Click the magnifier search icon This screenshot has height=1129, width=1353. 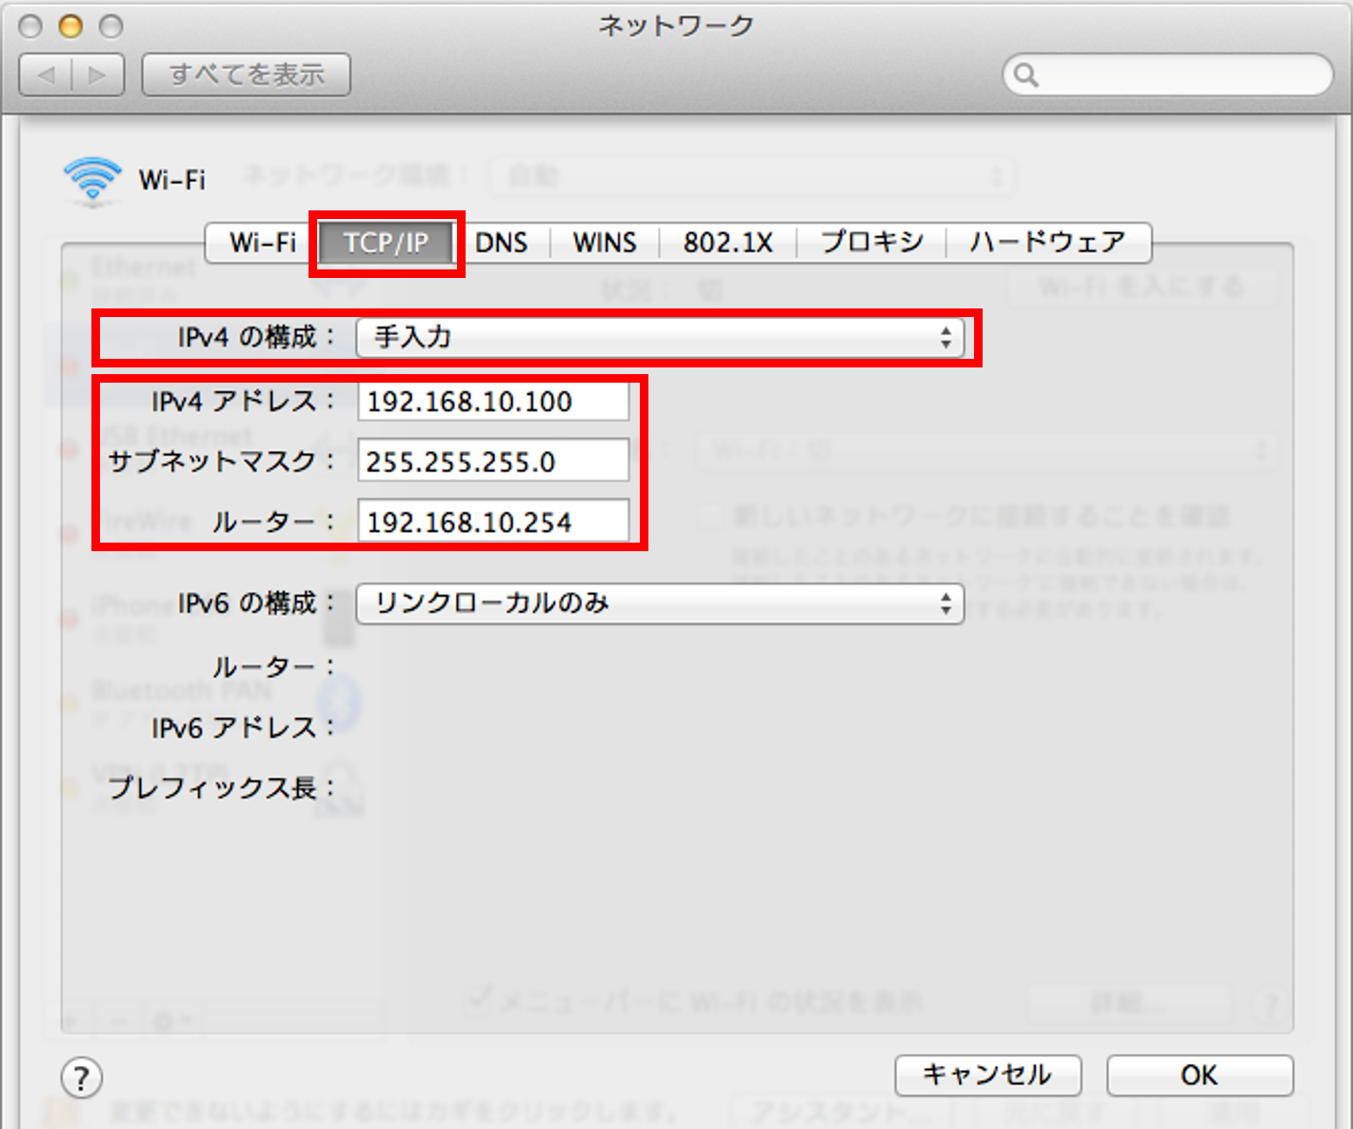pos(1025,74)
